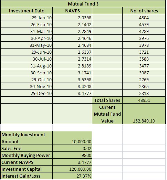Select shares cell 4804
The width and height of the screenshot is (167, 180).
pos(144,18)
